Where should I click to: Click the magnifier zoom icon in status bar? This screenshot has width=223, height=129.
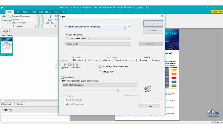[x=212, y=122]
